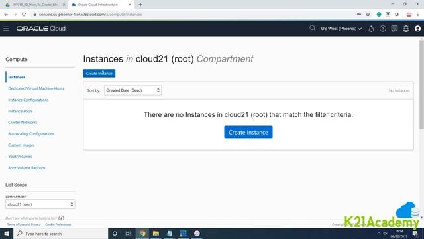Open the feedback chat icon
The height and width of the screenshot is (239, 424).
pos(394,29)
